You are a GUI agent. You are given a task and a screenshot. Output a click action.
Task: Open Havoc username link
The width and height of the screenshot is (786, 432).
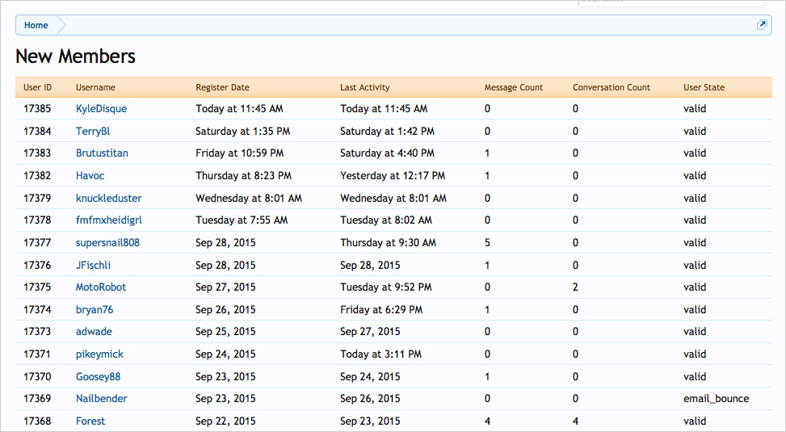click(90, 176)
